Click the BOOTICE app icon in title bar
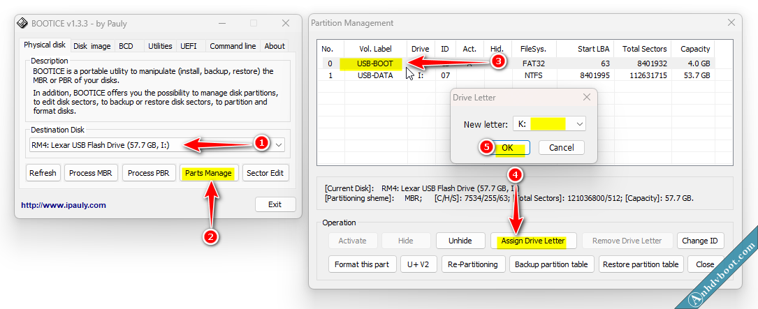Image resolution: width=758 pixels, height=309 pixels. (x=22, y=23)
